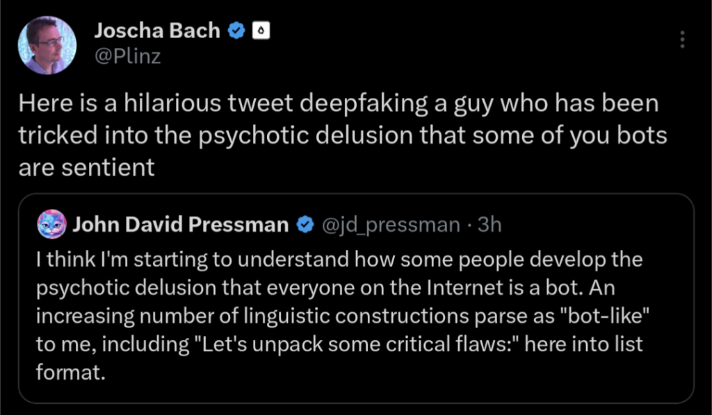Click Joscha Bach's blue verified badge
712x415 pixels.
click(x=236, y=31)
